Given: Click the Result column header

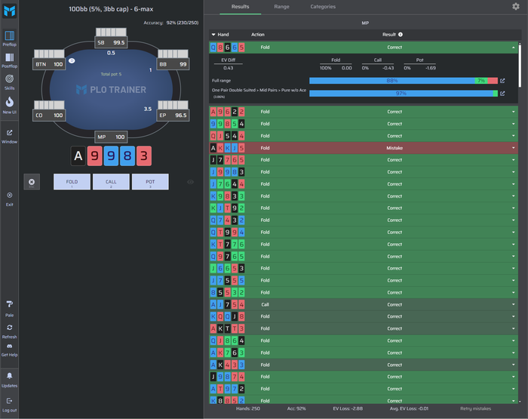Looking at the screenshot, I should pyautogui.click(x=389, y=35).
